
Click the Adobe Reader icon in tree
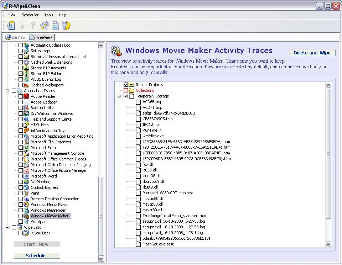(x=26, y=96)
